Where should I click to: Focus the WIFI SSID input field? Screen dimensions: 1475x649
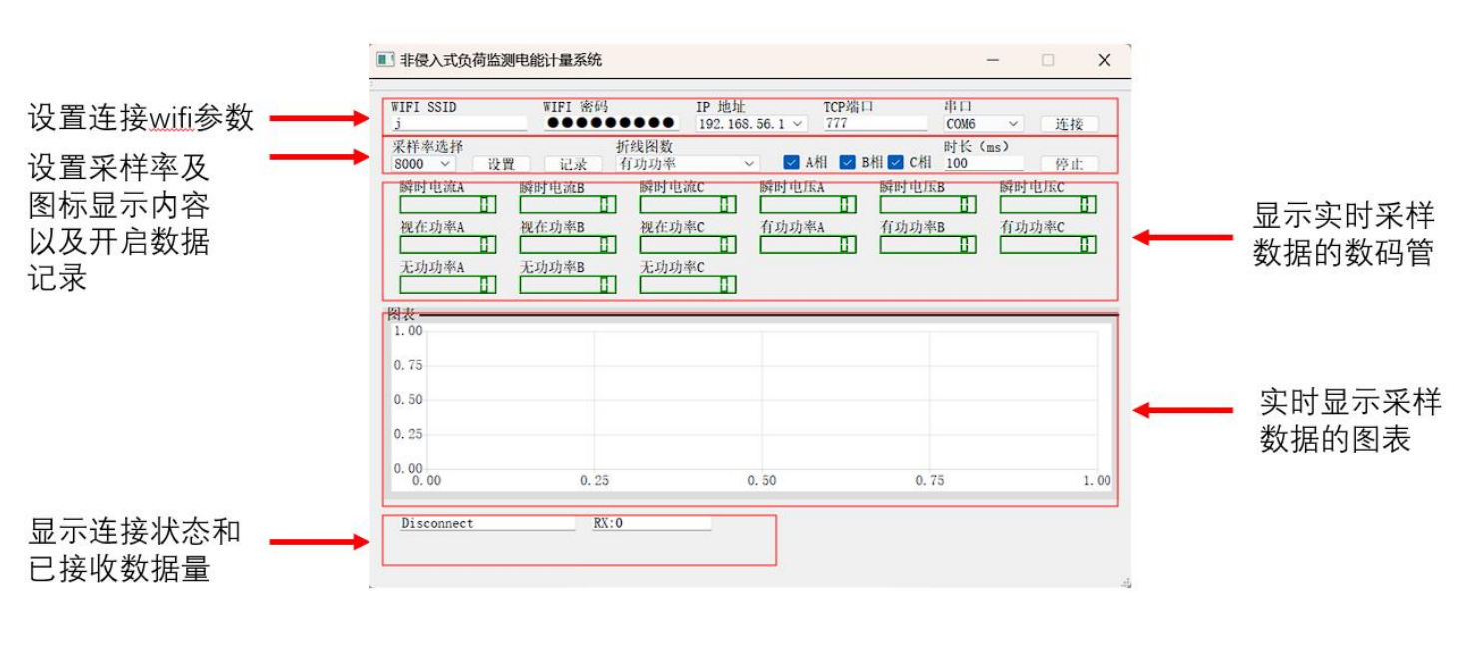point(459,124)
